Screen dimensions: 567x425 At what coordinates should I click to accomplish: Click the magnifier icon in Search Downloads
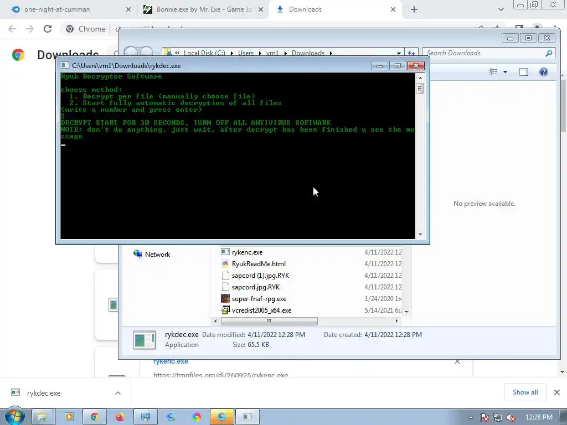549,53
